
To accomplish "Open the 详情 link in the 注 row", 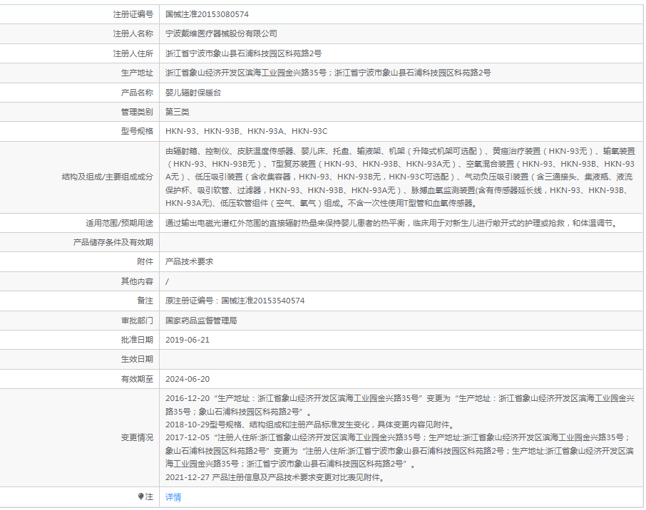I will (x=173, y=497).
